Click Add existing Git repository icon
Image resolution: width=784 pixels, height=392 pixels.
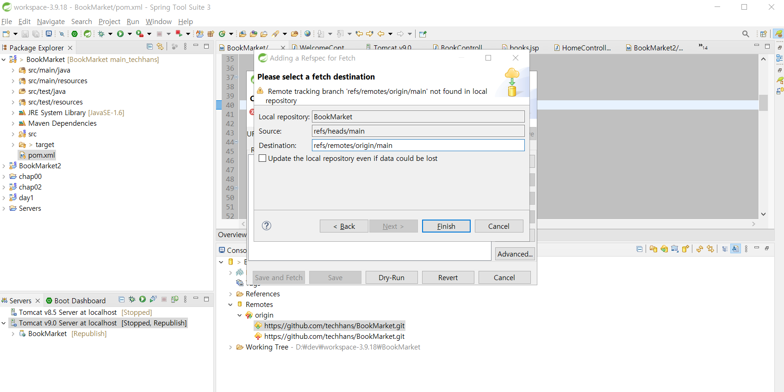click(x=653, y=249)
